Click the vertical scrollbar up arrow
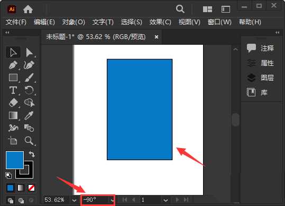This screenshot has width=285, height=206. tap(236, 50)
